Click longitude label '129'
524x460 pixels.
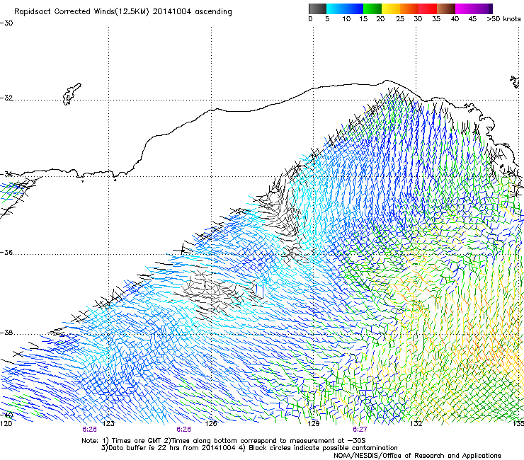click(x=313, y=424)
